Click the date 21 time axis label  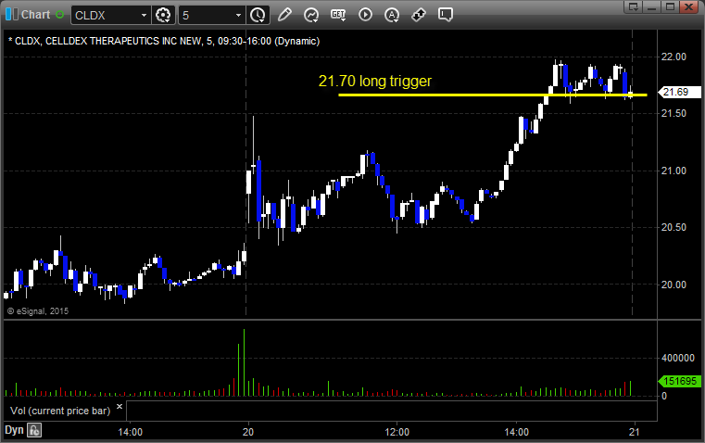pyautogui.click(x=634, y=432)
